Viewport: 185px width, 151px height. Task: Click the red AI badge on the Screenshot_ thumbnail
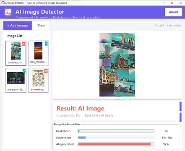point(46,71)
